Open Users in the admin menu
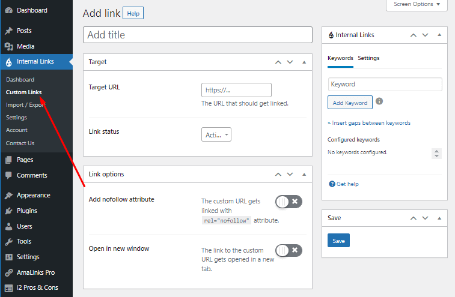 coord(25,226)
